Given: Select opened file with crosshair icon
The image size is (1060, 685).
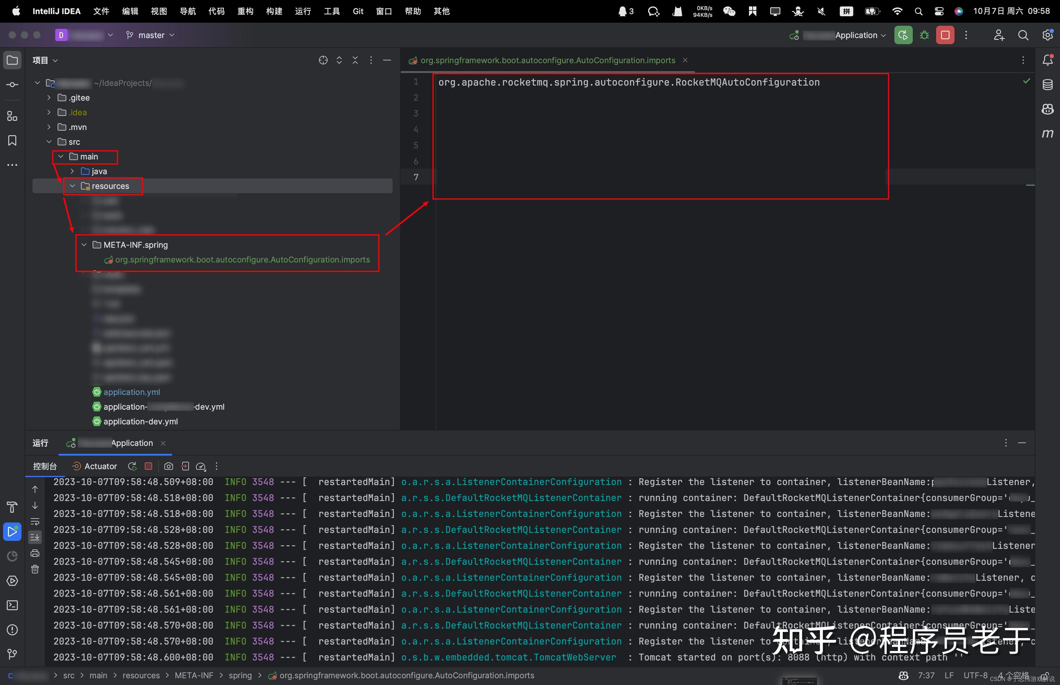Looking at the screenshot, I should [323, 60].
